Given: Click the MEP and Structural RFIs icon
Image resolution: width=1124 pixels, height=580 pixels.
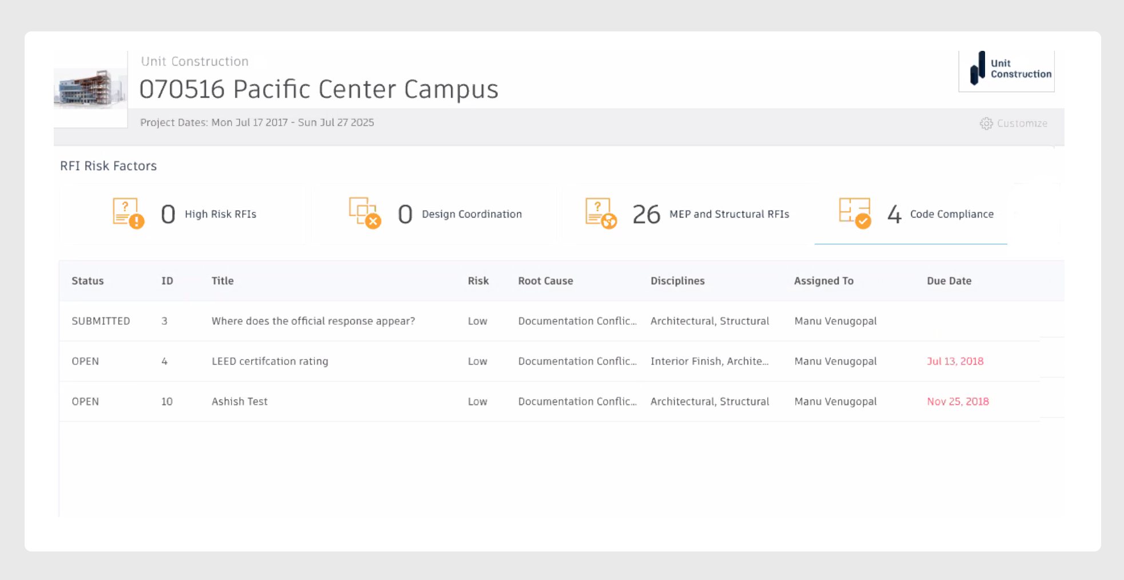Looking at the screenshot, I should 598,212.
